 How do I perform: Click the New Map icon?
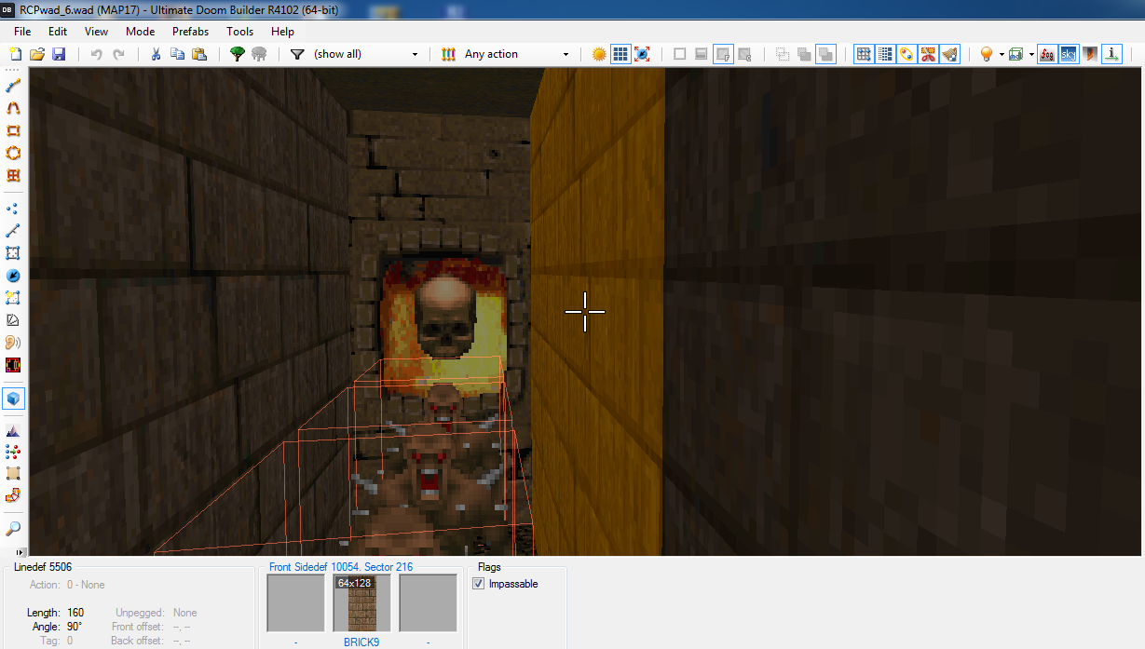click(x=15, y=54)
